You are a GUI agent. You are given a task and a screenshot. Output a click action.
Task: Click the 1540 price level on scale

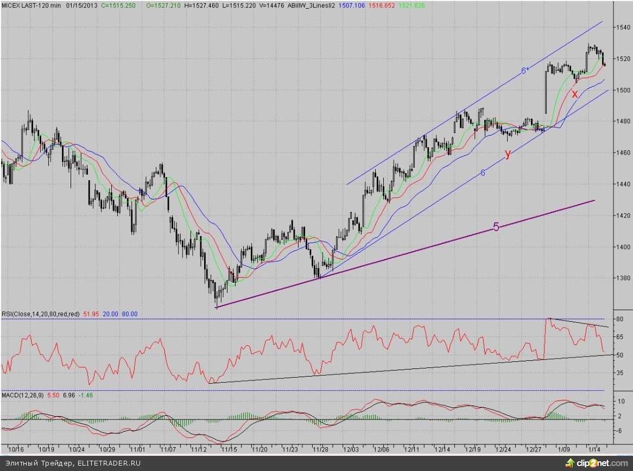pyautogui.click(x=621, y=27)
